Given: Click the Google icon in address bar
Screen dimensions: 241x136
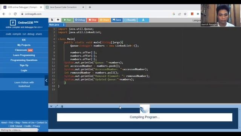Looking at the screenshot, I should 174,14.
